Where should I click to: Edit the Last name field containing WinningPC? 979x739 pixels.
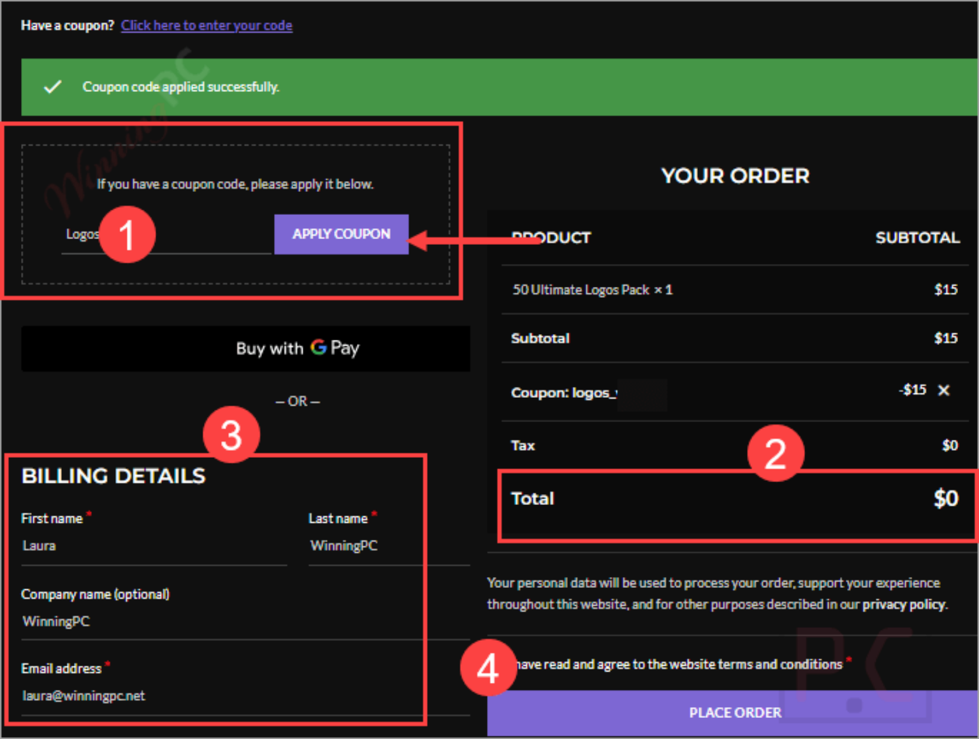tap(389, 546)
